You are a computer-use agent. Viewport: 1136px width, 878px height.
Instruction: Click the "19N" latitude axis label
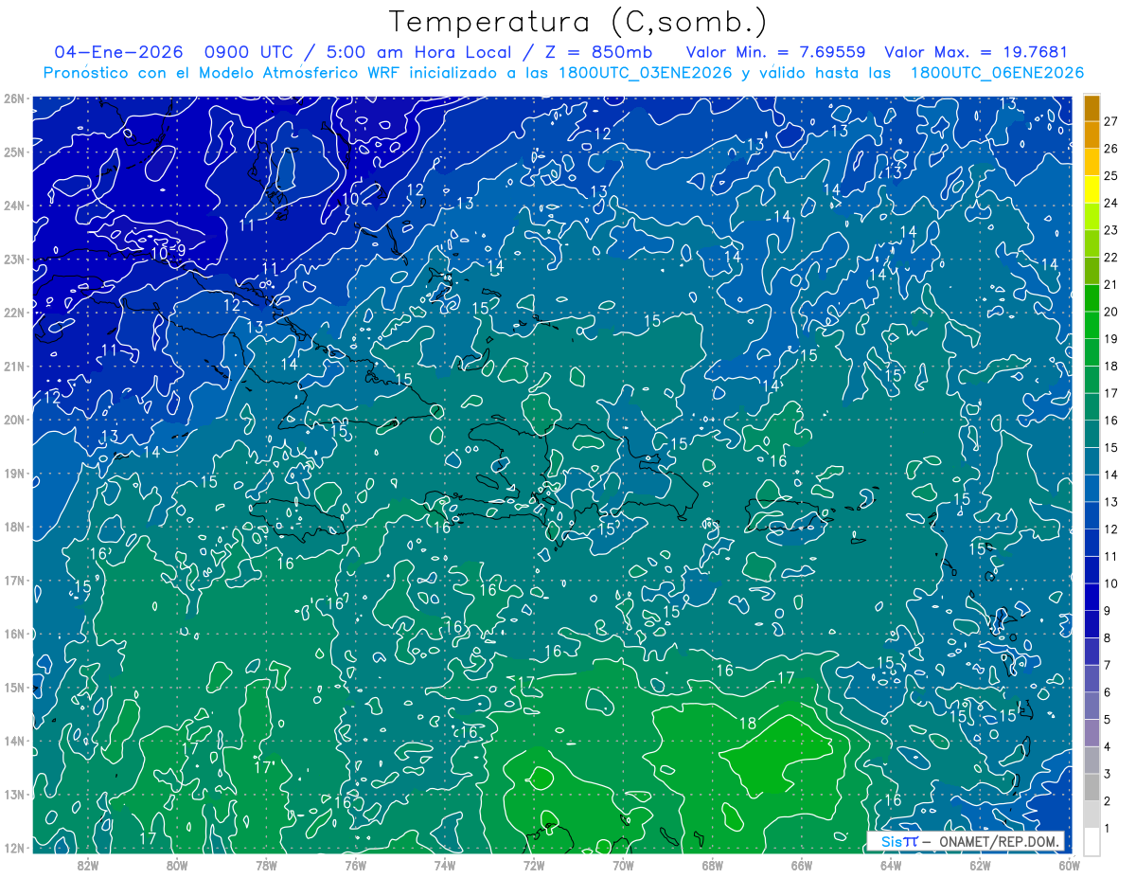(14, 473)
